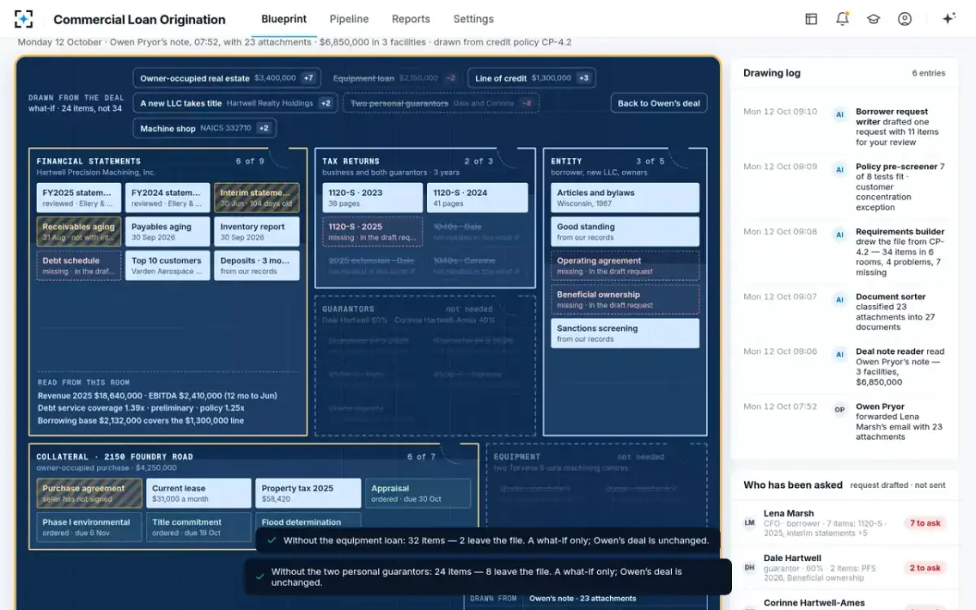Launch the AI sparkle assistant icon
This screenshot has height=610, width=976.
tap(948, 19)
